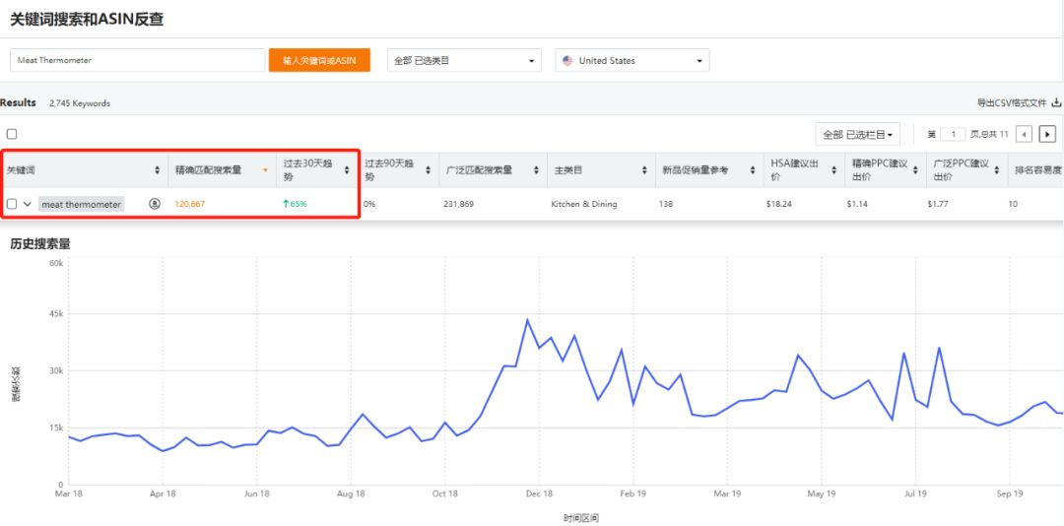The height and width of the screenshot is (526, 1064).
Task: Click circular icon beside meat thermometer keyword
Action: (155, 204)
